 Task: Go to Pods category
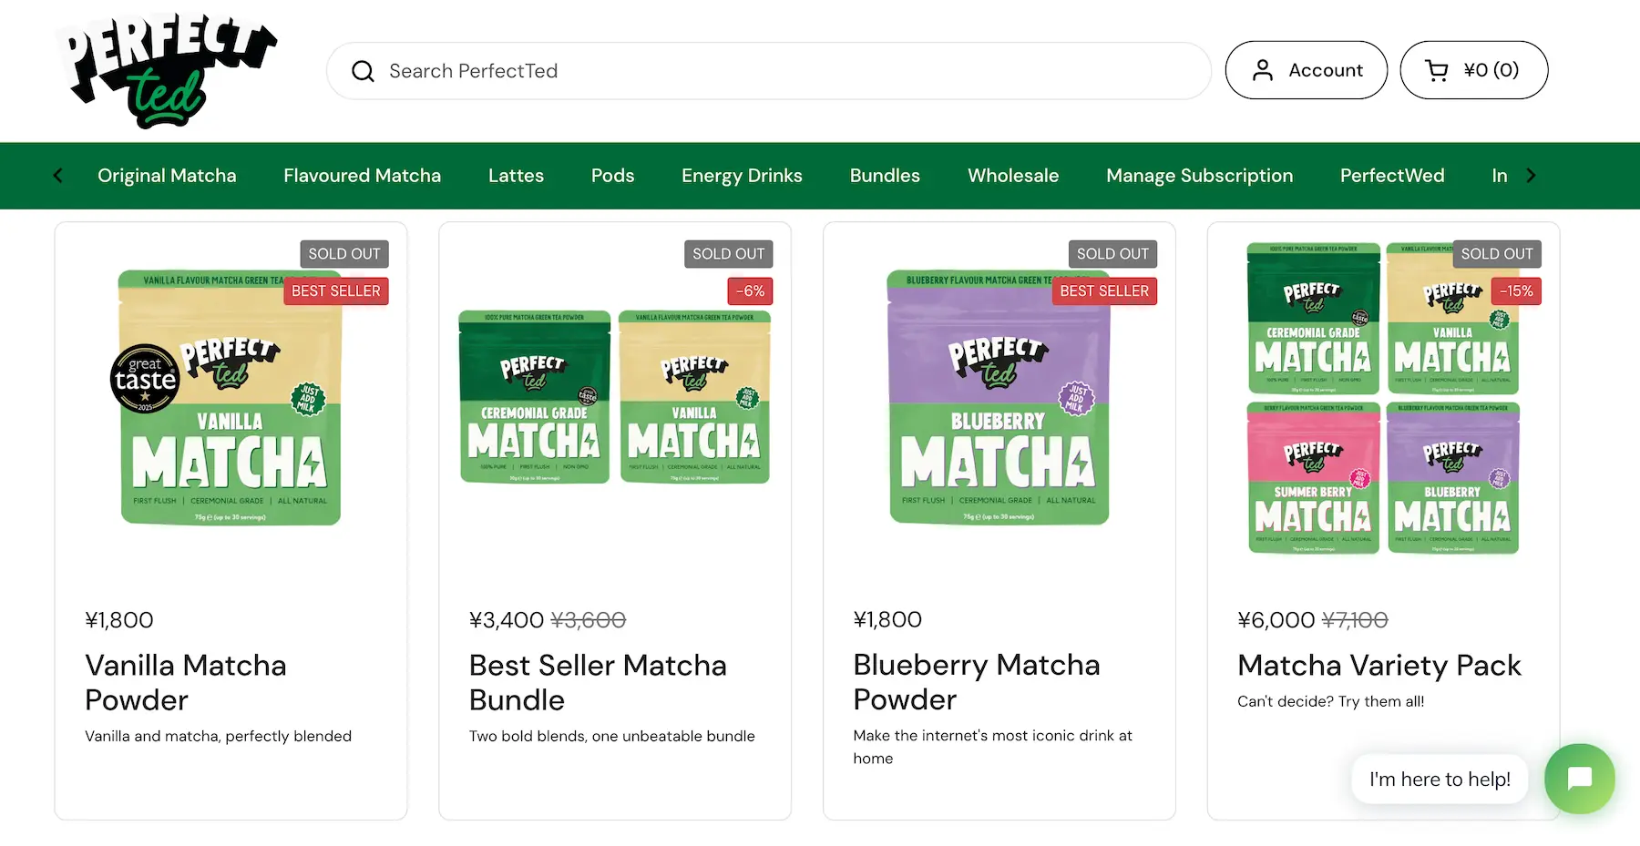[x=612, y=176]
